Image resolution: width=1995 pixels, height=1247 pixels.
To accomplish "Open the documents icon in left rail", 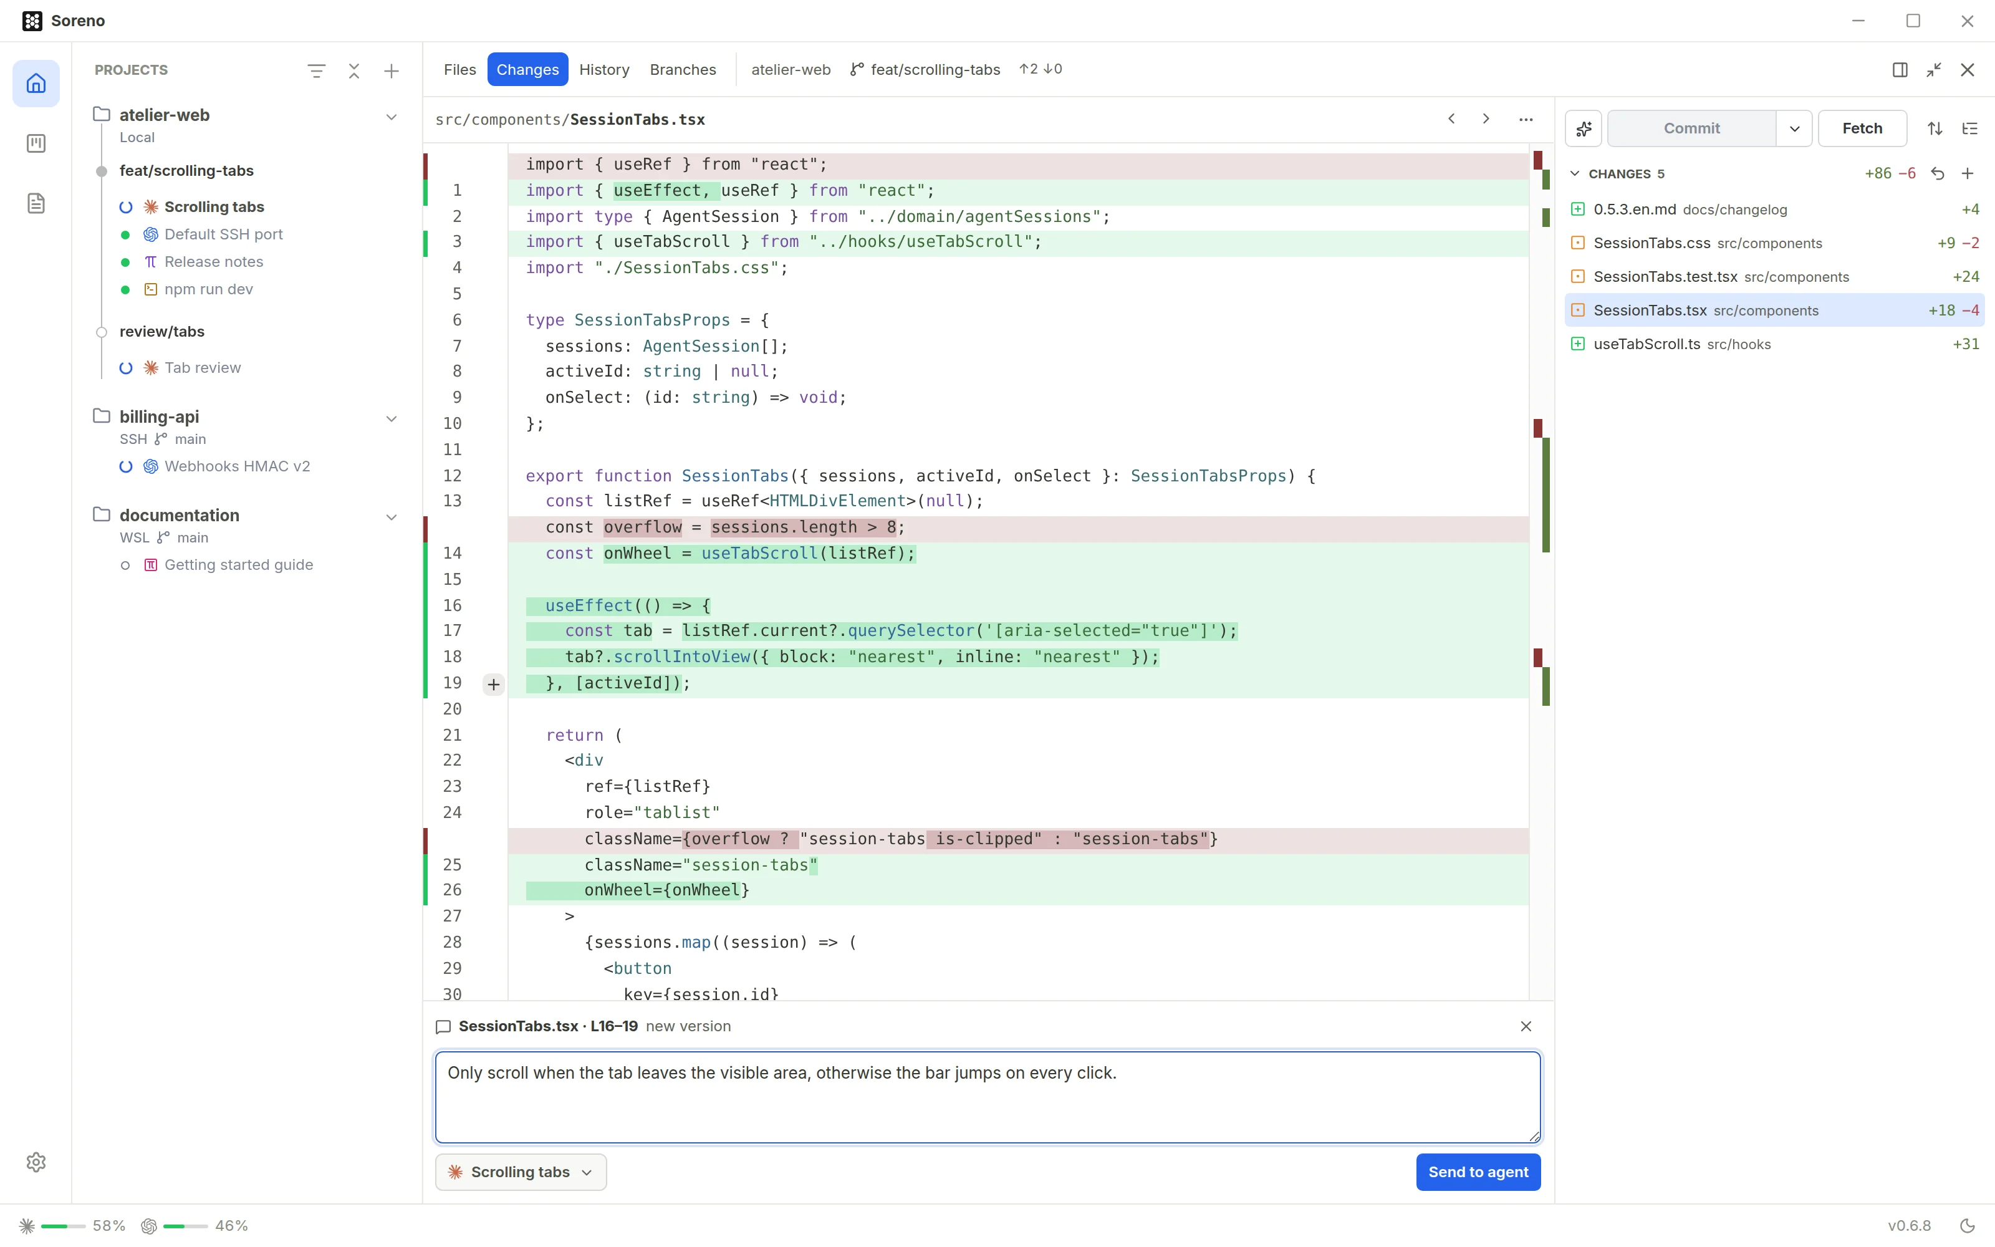I will [36, 204].
